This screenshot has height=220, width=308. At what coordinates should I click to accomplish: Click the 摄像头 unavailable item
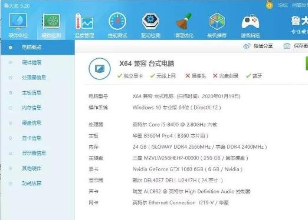click(x=195, y=76)
